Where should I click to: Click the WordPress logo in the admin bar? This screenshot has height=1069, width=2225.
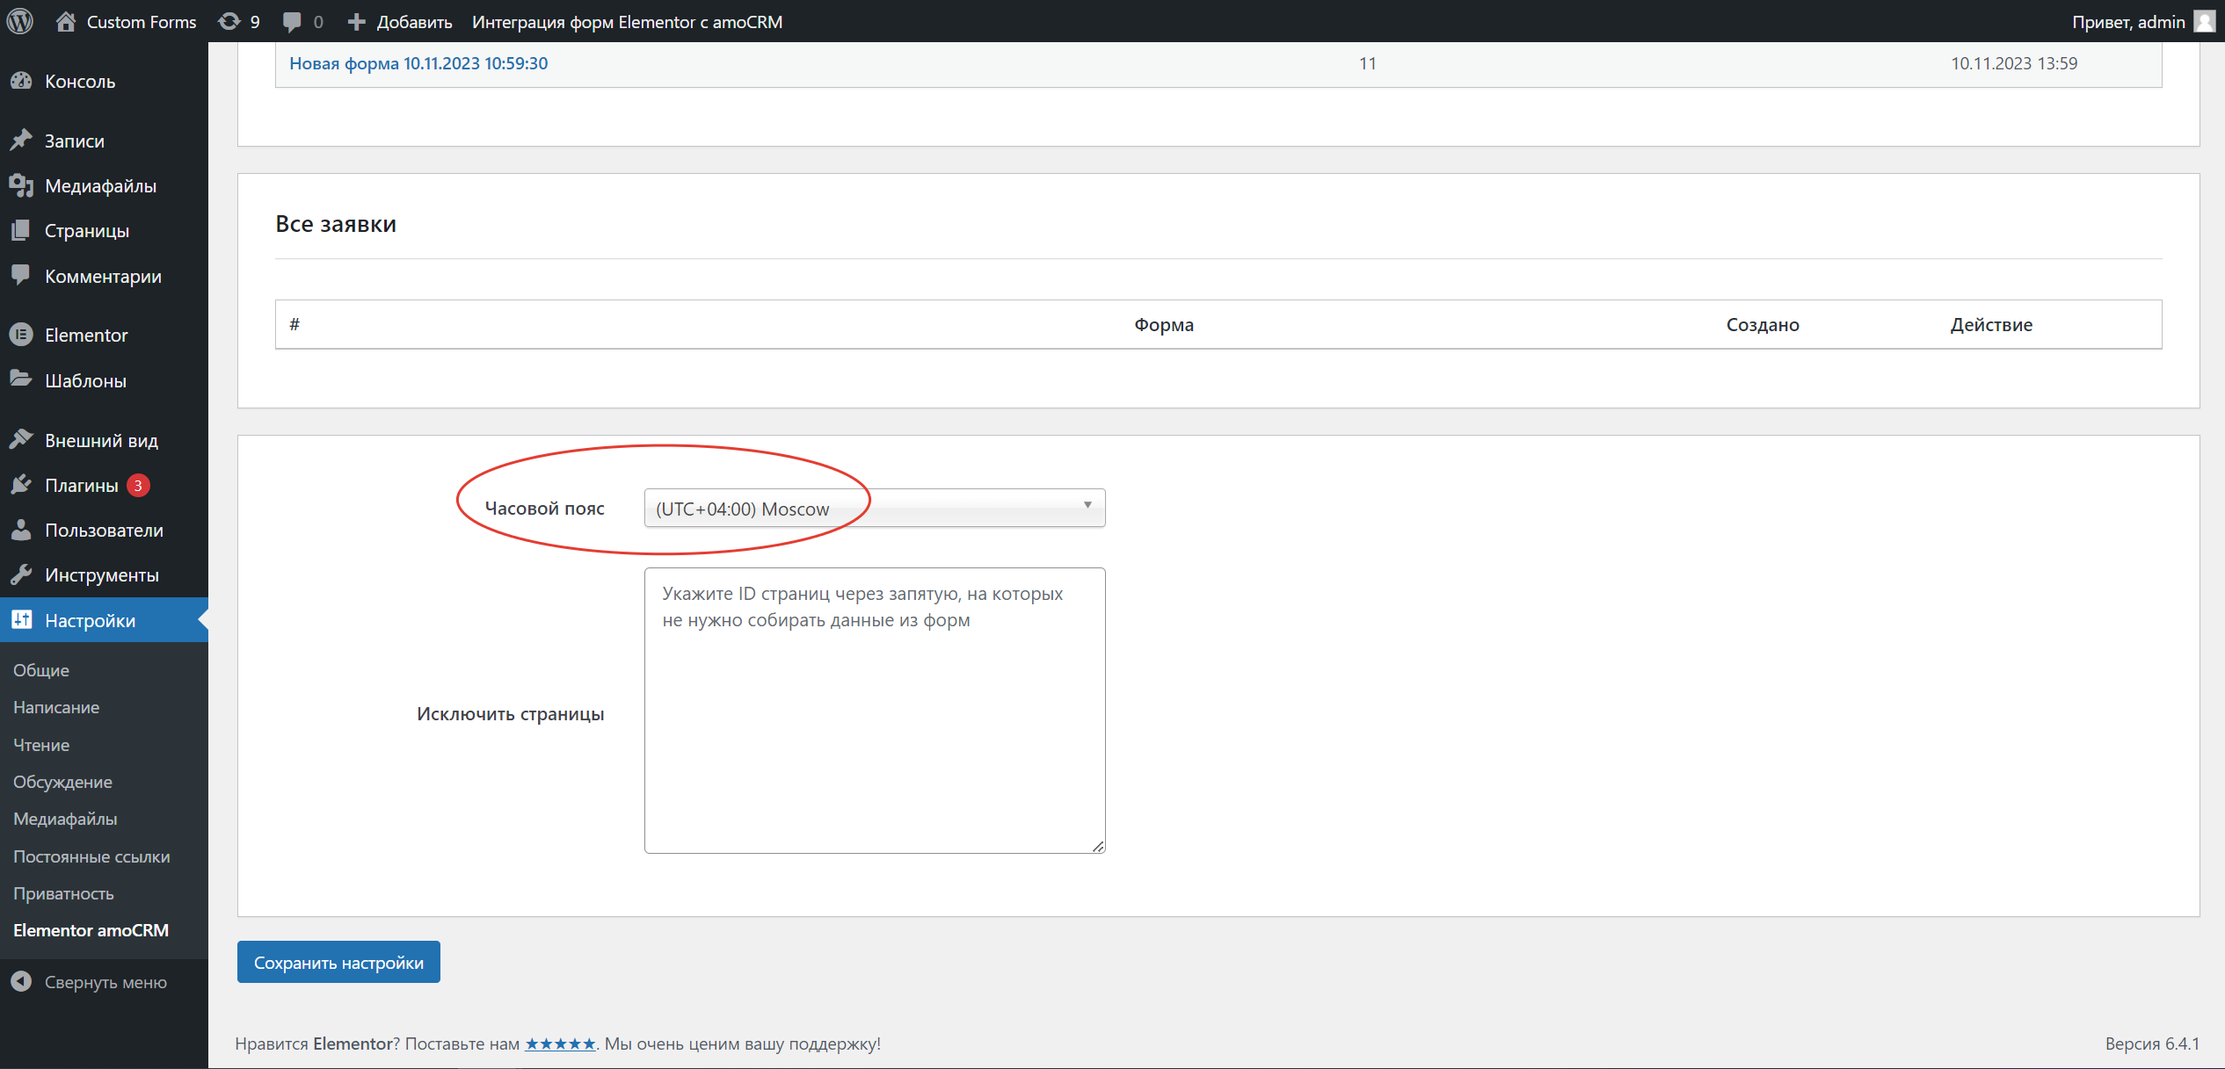[x=19, y=21]
